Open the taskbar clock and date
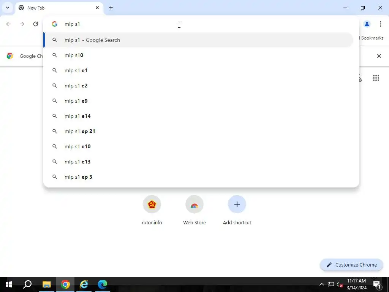 coord(356,284)
